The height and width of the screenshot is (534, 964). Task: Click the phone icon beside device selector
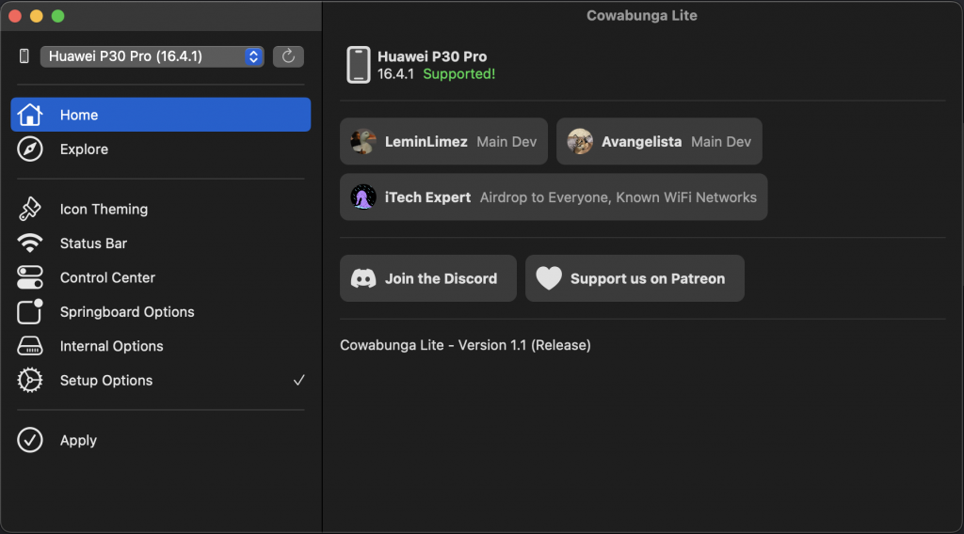pyautogui.click(x=24, y=56)
